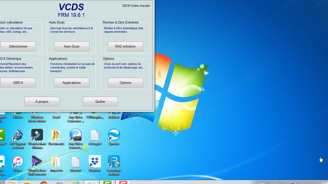Viewport: 328px width, 184px height.
Task: Click the "28236 Codes chargés" status text
Action: 136,6
